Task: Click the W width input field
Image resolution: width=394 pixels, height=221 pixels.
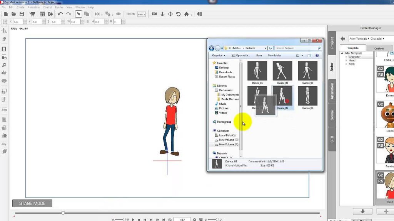Action: tap(75, 22)
